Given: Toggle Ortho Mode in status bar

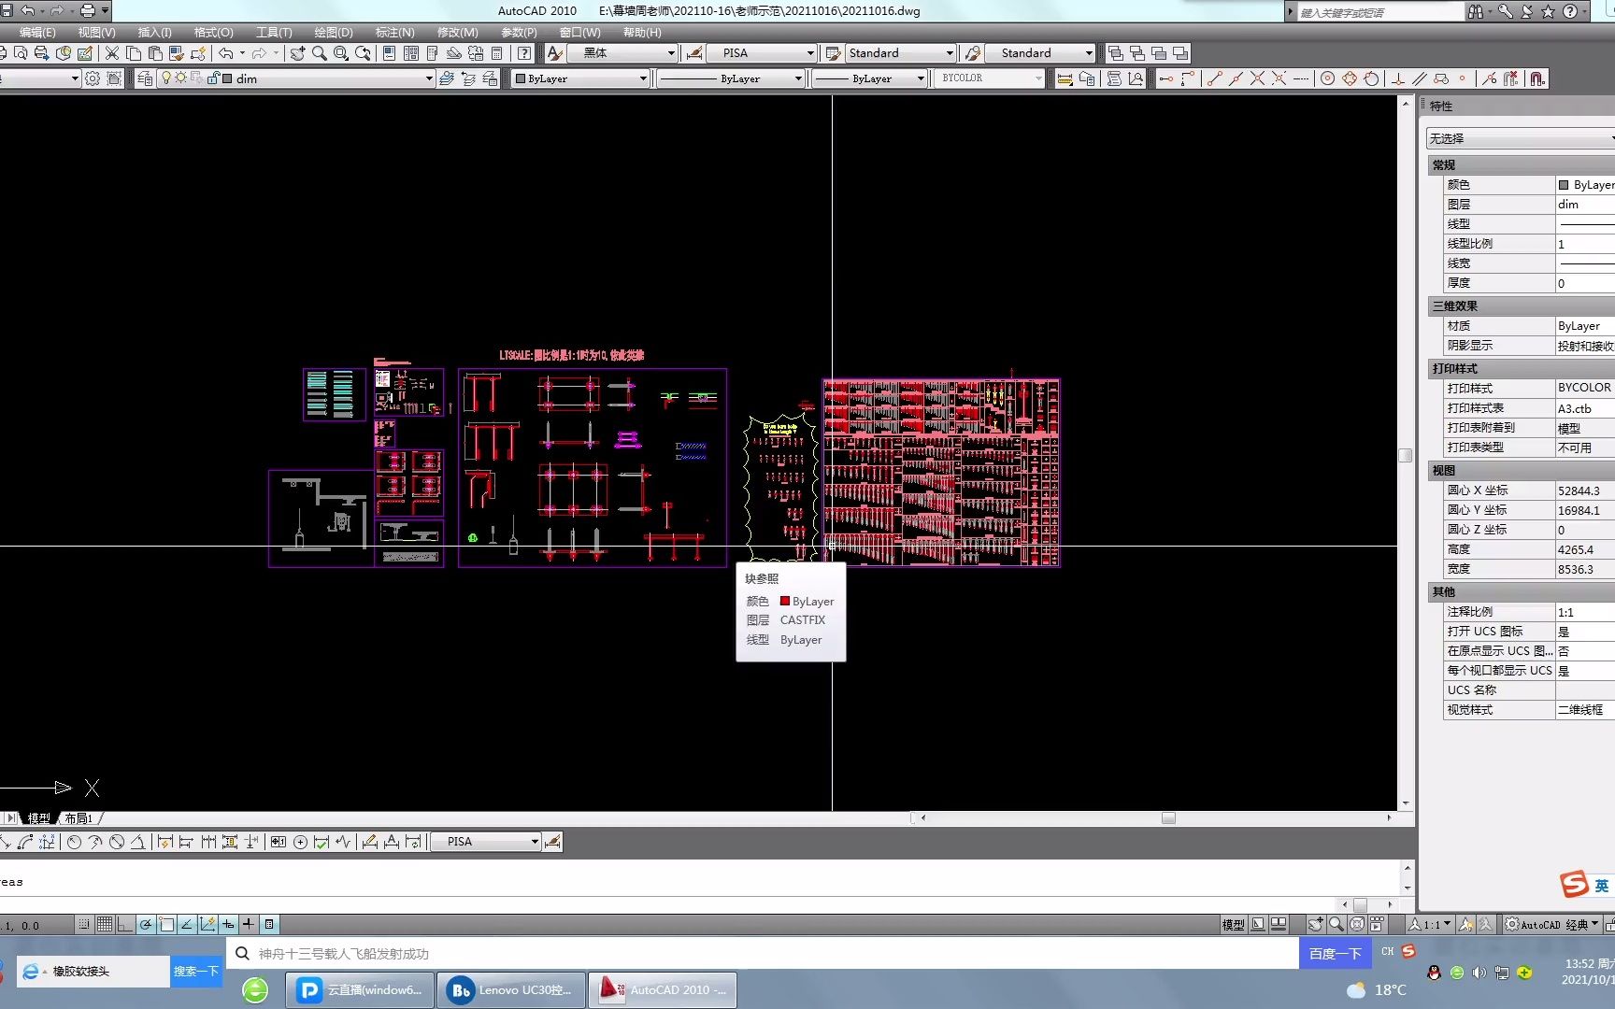Looking at the screenshot, I should 125,924.
